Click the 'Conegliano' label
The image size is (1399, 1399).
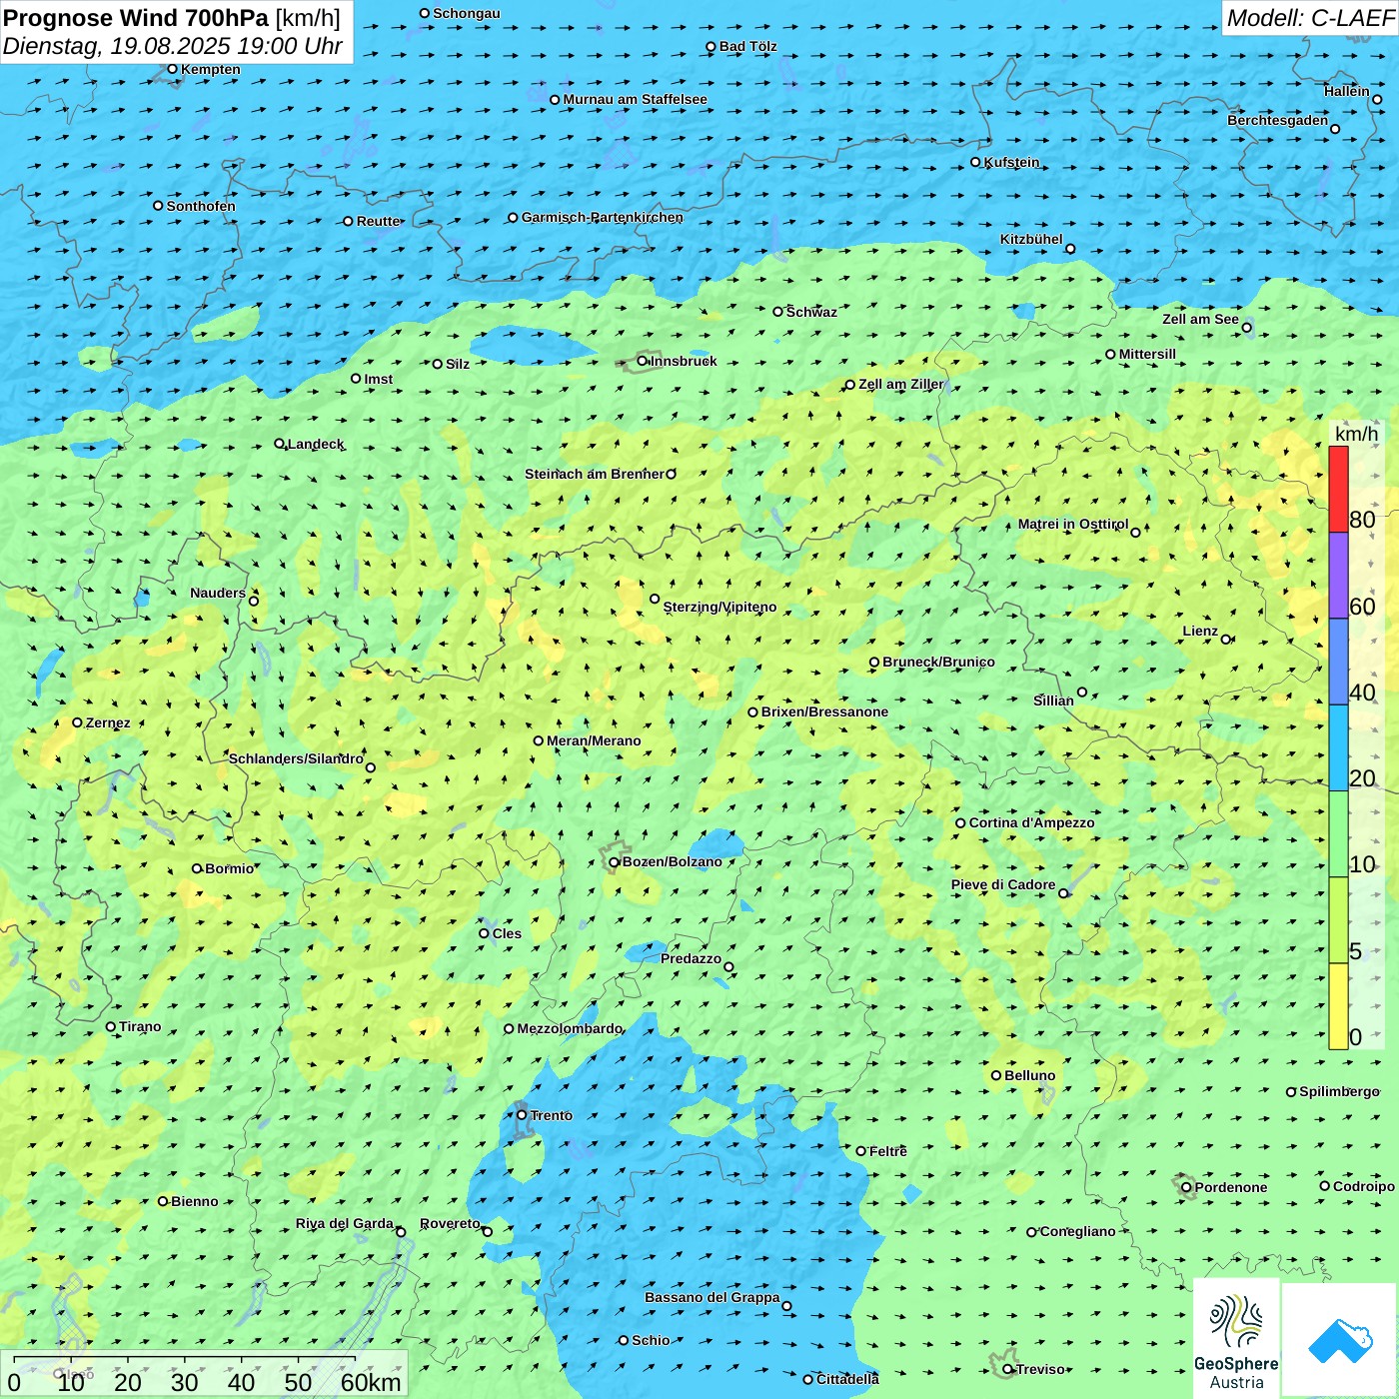pos(1077,1231)
